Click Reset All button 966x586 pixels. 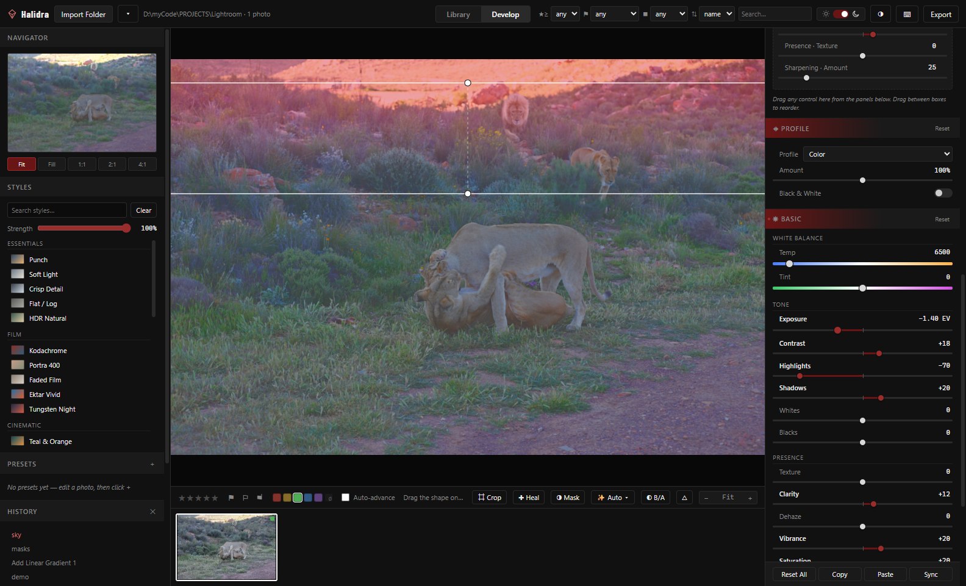coord(794,574)
